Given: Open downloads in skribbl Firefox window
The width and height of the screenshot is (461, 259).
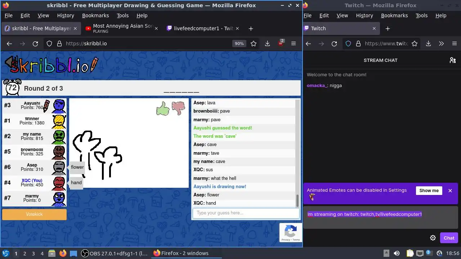Looking at the screenshot, I should pos(267,44).
